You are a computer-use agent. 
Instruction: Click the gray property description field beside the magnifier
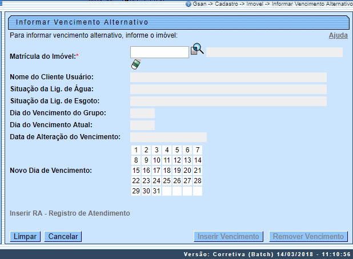tap(274, 52)
